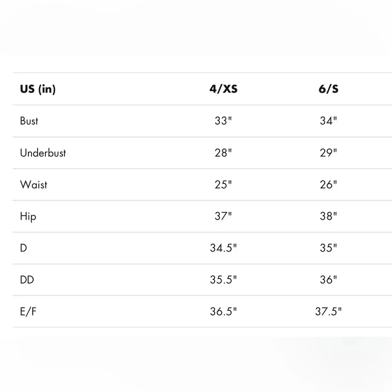The width and height of the screenshot is (392, 392).
Task: Select the 4/XS Hip value 37"
Action: click(x=223, y=216)
